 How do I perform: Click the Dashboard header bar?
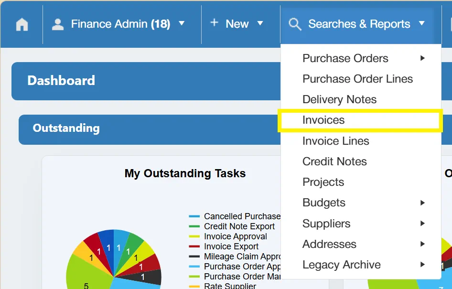pos(146,81)
